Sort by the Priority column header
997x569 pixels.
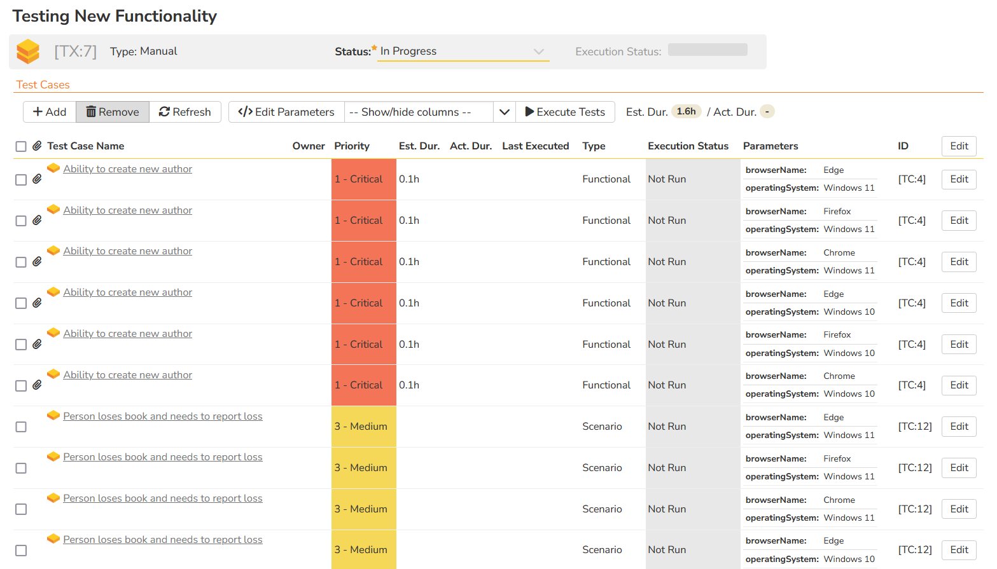[x=351, y=146]
